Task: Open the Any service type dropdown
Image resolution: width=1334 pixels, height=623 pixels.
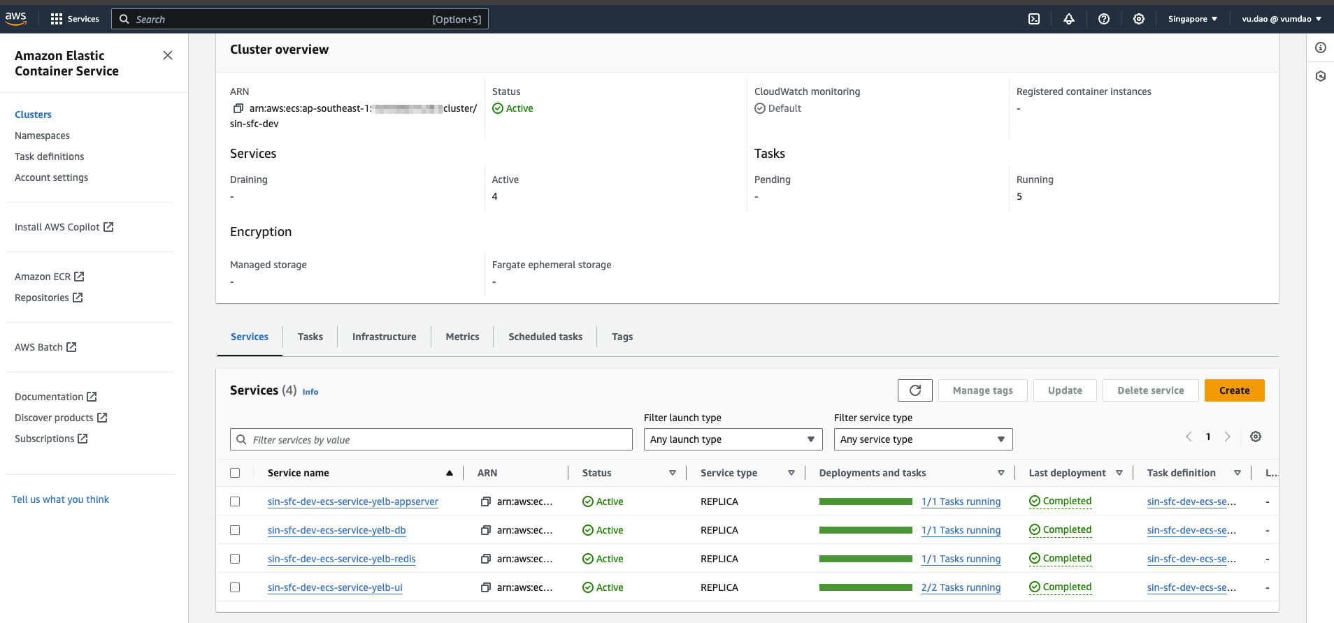Action: (923, 439)
